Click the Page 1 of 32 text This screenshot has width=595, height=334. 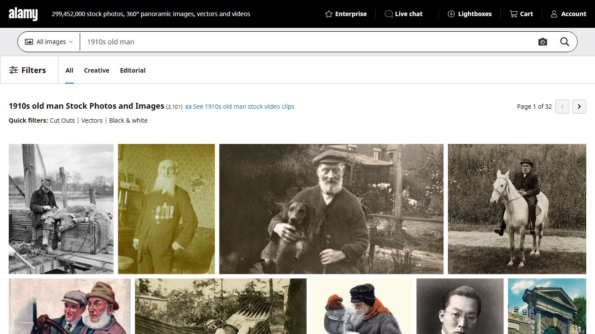pyautogui.click(x=534, y=107)
